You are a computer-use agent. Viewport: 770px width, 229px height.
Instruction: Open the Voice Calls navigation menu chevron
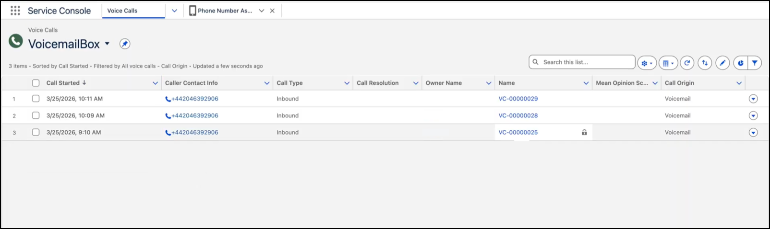(x=174, y=11)
